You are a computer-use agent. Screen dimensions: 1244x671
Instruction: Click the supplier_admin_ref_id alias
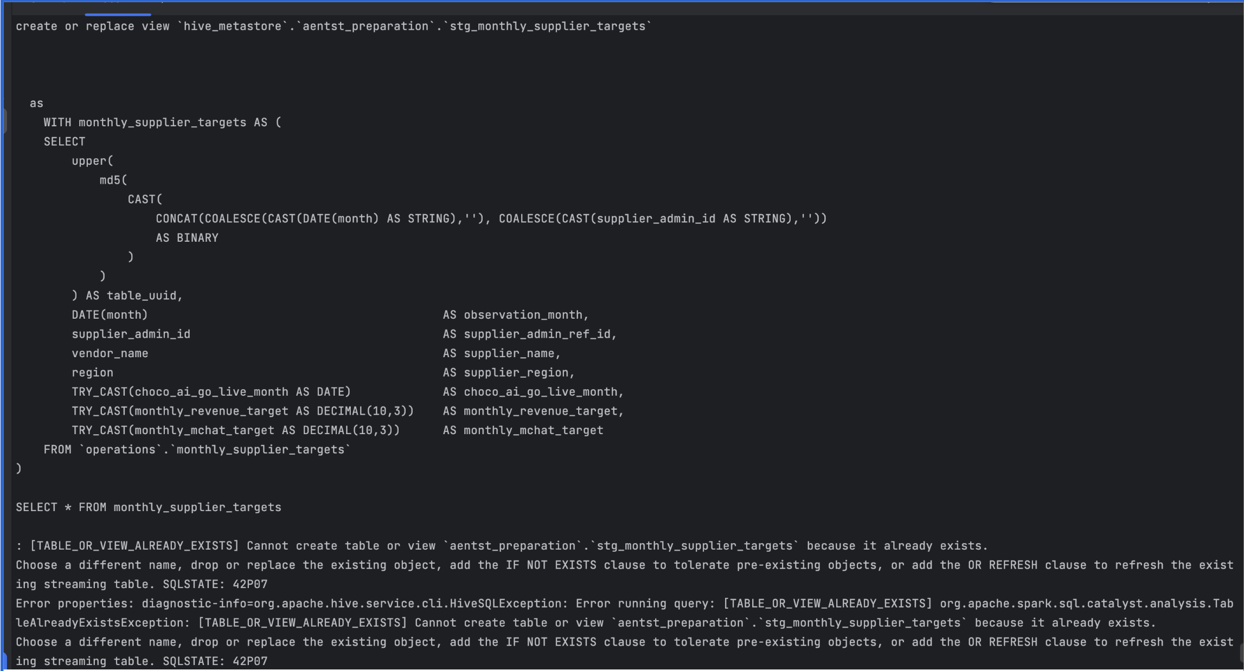pos(538,334)
